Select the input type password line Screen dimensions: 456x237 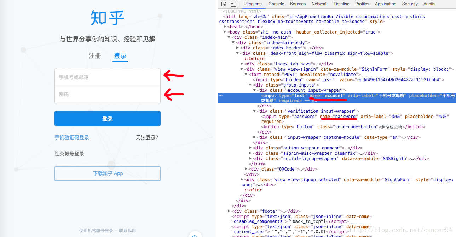pyautogui.click(x=356, y=119)
